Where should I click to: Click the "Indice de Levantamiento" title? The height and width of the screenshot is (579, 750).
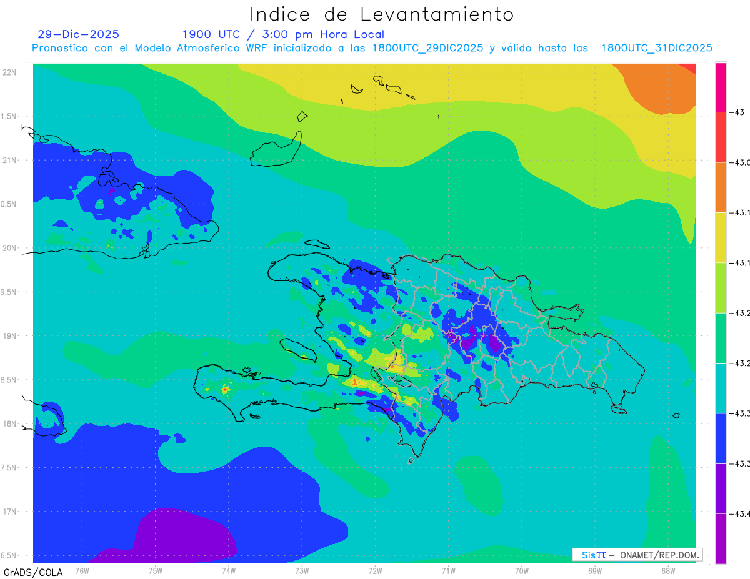pyautogui.click(x=382, y=14)
